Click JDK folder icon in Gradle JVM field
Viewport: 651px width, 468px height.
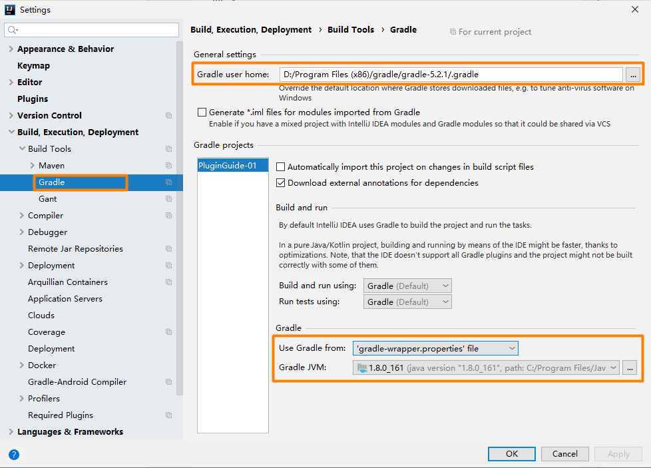coord(362,368)
